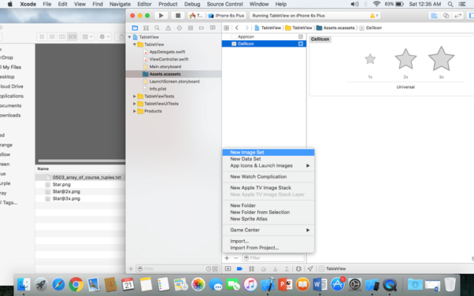Viewport: 474px width, 296px height.
Task: Collapse the TableView group folder
Action: pyautogui.click(x=135, y=44)
